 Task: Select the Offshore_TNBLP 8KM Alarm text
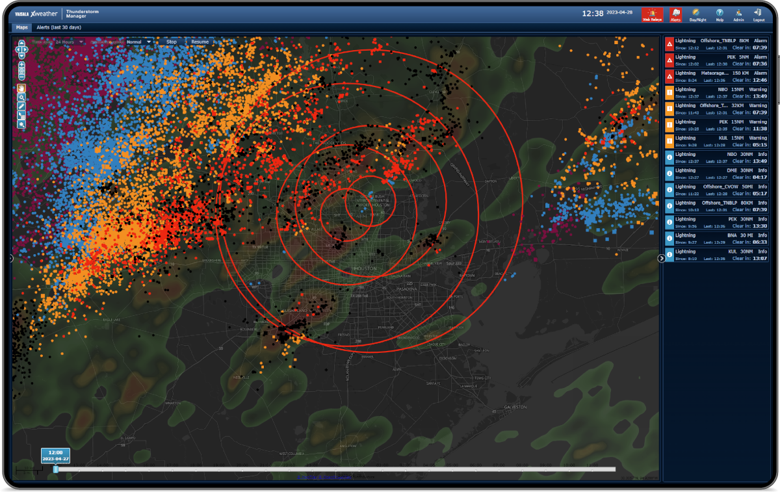point(734,41)
